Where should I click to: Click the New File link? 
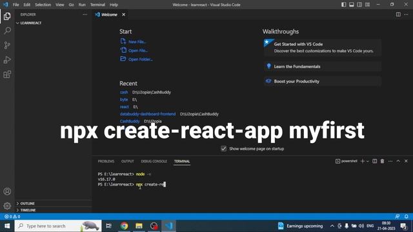tap(134, 41)
